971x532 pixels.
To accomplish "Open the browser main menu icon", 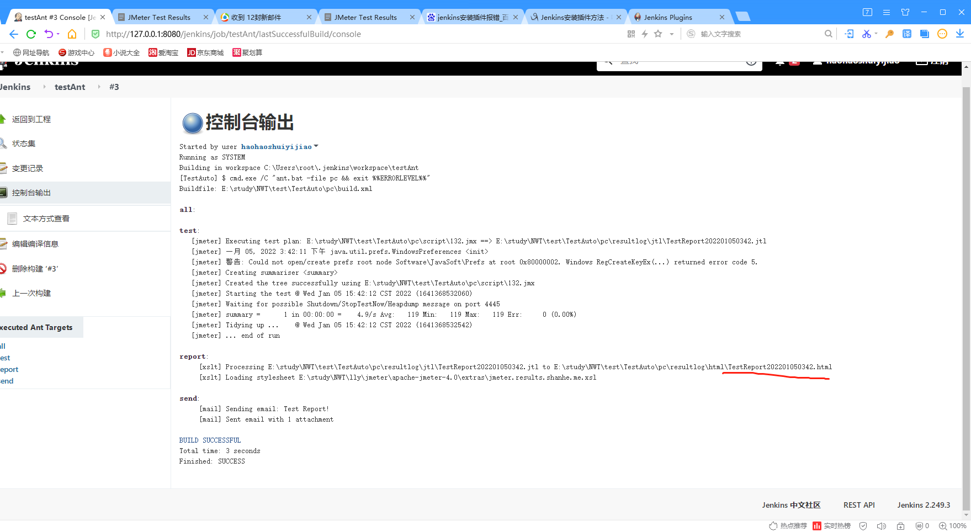I will point(887,12).
